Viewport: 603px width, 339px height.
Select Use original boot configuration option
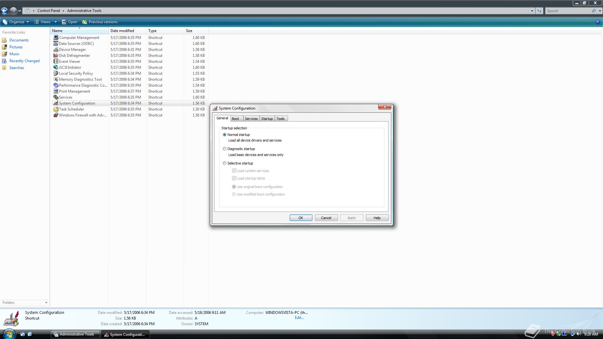click(234, 187)
